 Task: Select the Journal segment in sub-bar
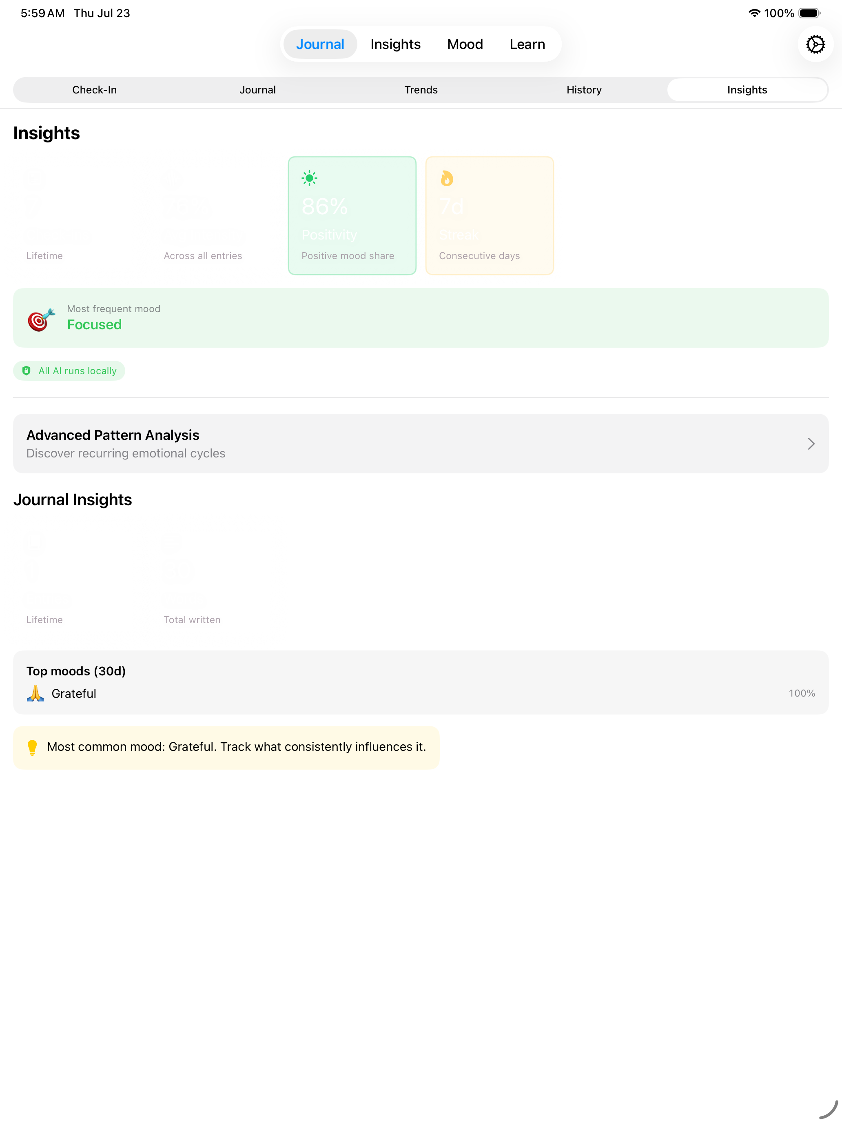click(x=257, y=90)
